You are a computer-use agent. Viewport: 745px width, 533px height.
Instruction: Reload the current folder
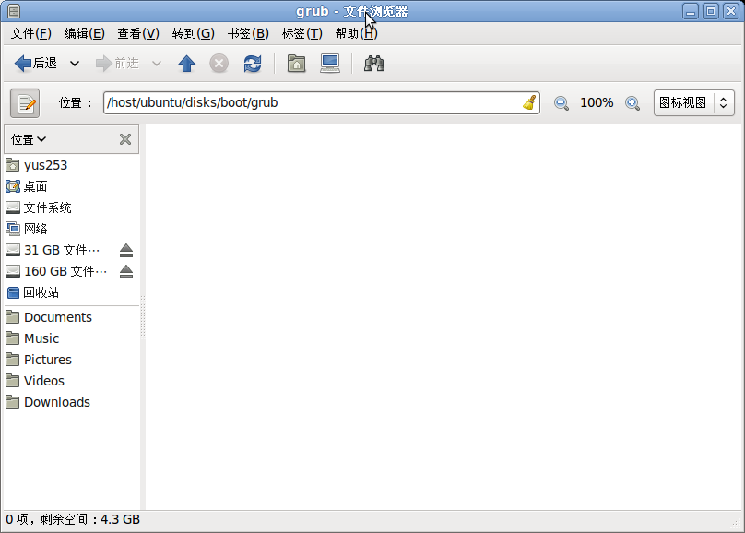[x=253, y=64]
